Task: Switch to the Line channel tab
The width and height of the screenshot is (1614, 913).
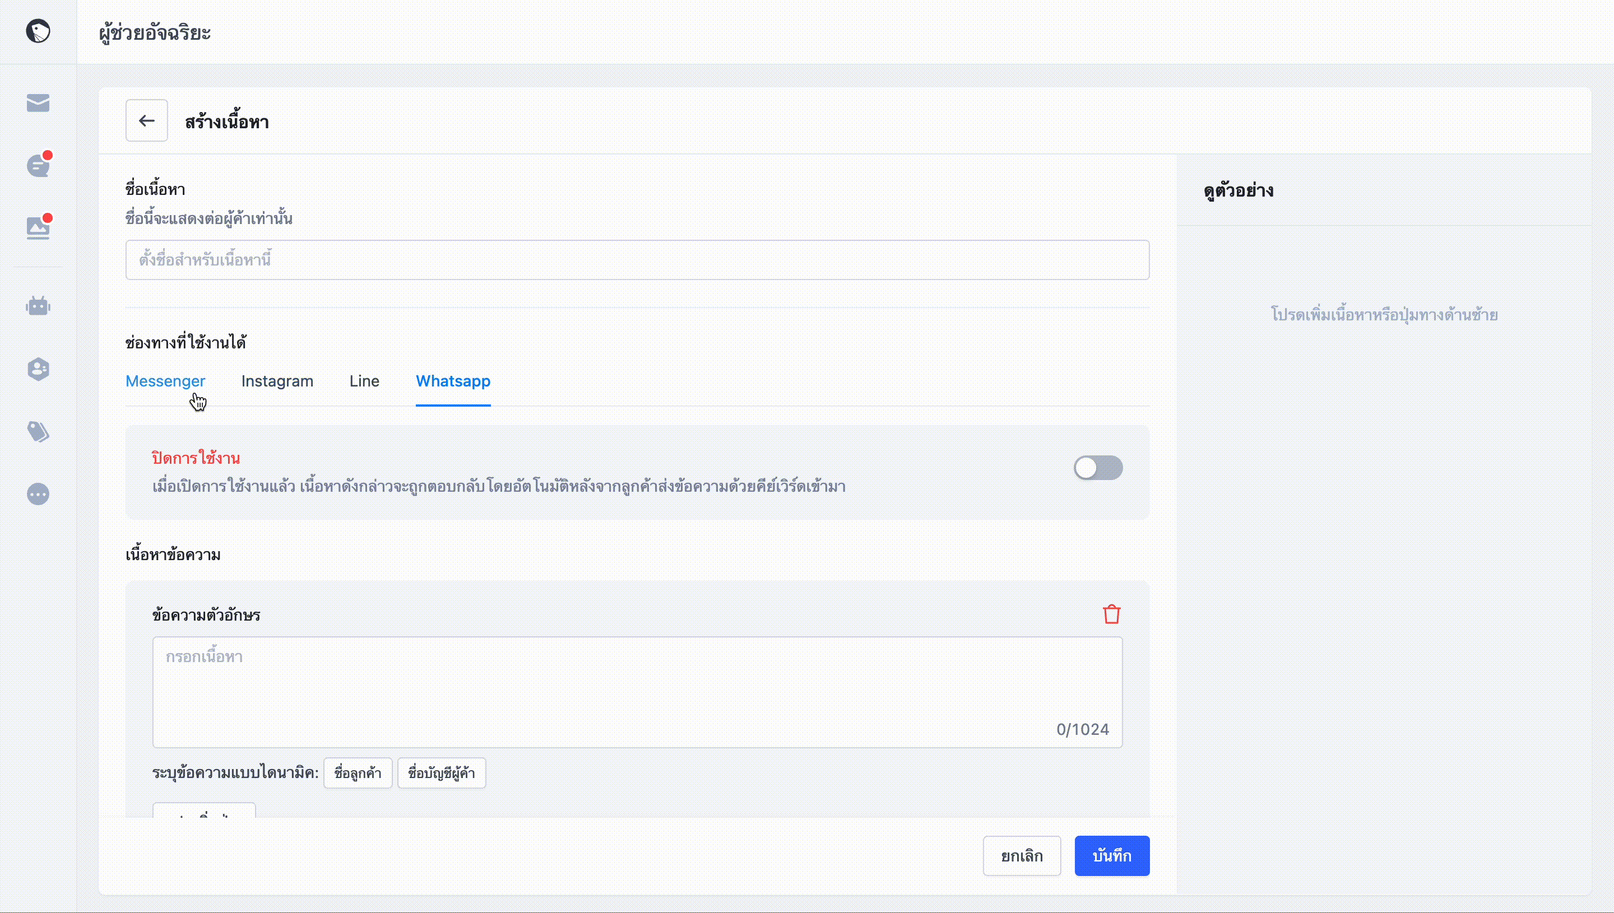Action: click(x=364, y=381)
